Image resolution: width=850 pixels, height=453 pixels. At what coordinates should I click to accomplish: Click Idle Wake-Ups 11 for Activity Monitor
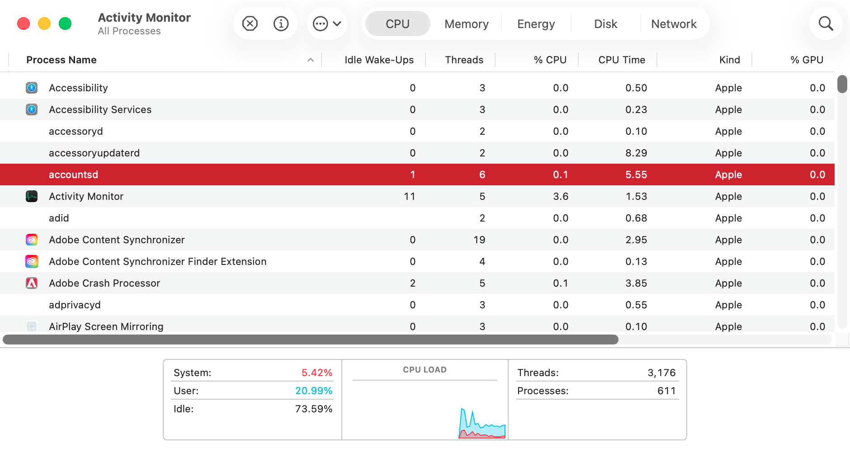[410, 196]
